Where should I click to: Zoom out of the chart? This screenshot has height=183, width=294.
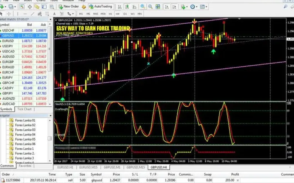click(150, 7)
